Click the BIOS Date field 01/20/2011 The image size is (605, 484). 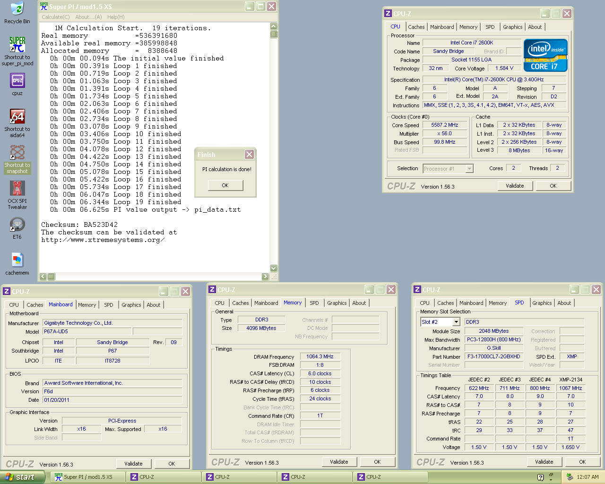pyautogui.click(x=112, y=400)
